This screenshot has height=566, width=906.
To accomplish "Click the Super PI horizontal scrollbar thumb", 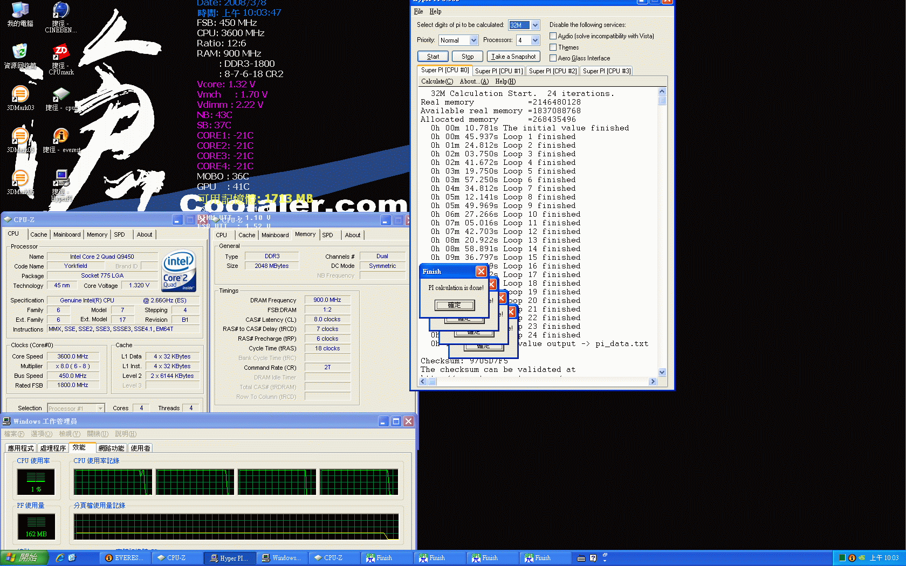I will pos(432,382).
